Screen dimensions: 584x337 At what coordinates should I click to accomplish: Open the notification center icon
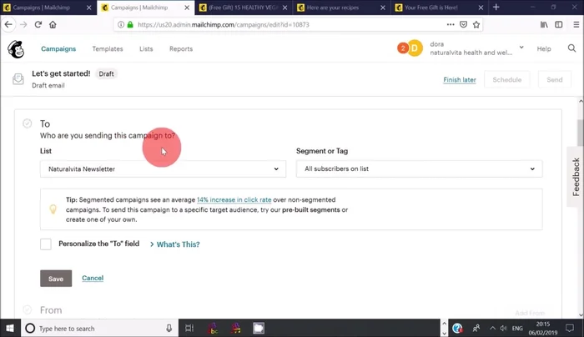(570, 328)
